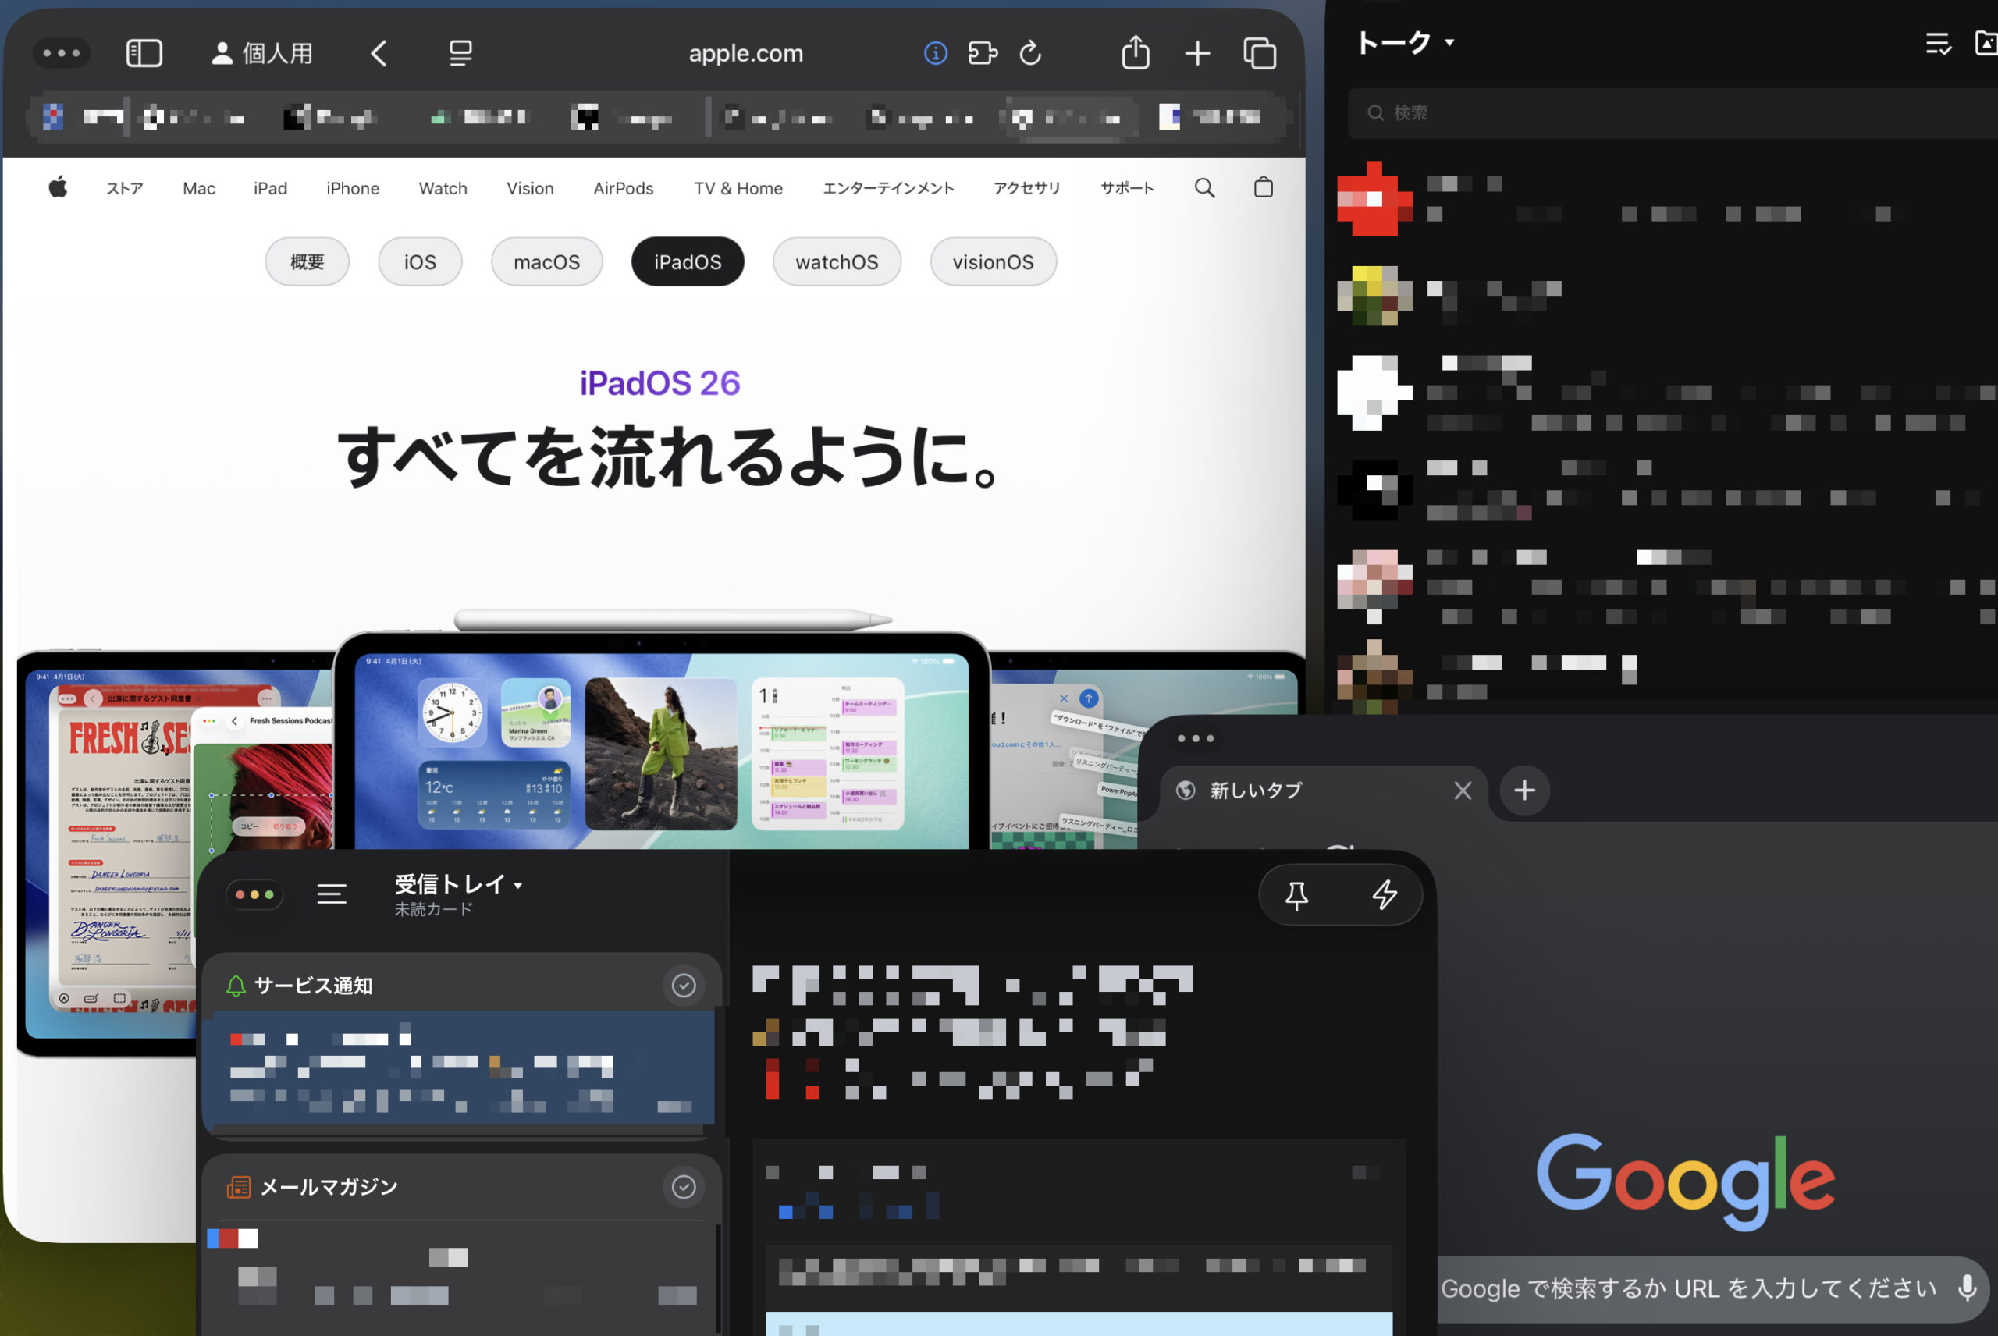Select the macOS tab pill
Screen dimensions: 1998x1336
tap(546, 261)
